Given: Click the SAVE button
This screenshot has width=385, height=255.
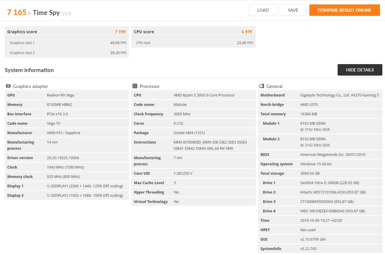Looking at the screenshot, I should pyautogui.click(x=293, y=10).
